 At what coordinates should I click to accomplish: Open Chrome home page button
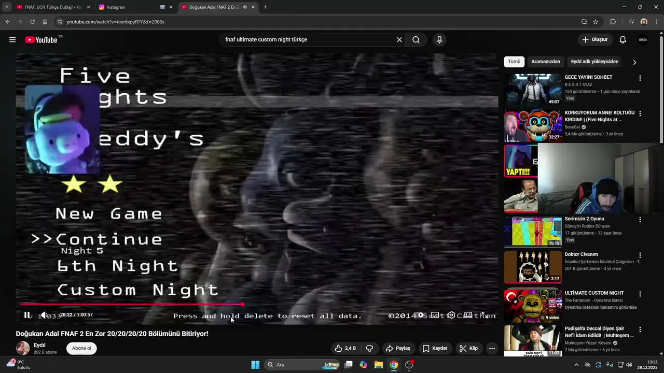(x=45, y=22)
